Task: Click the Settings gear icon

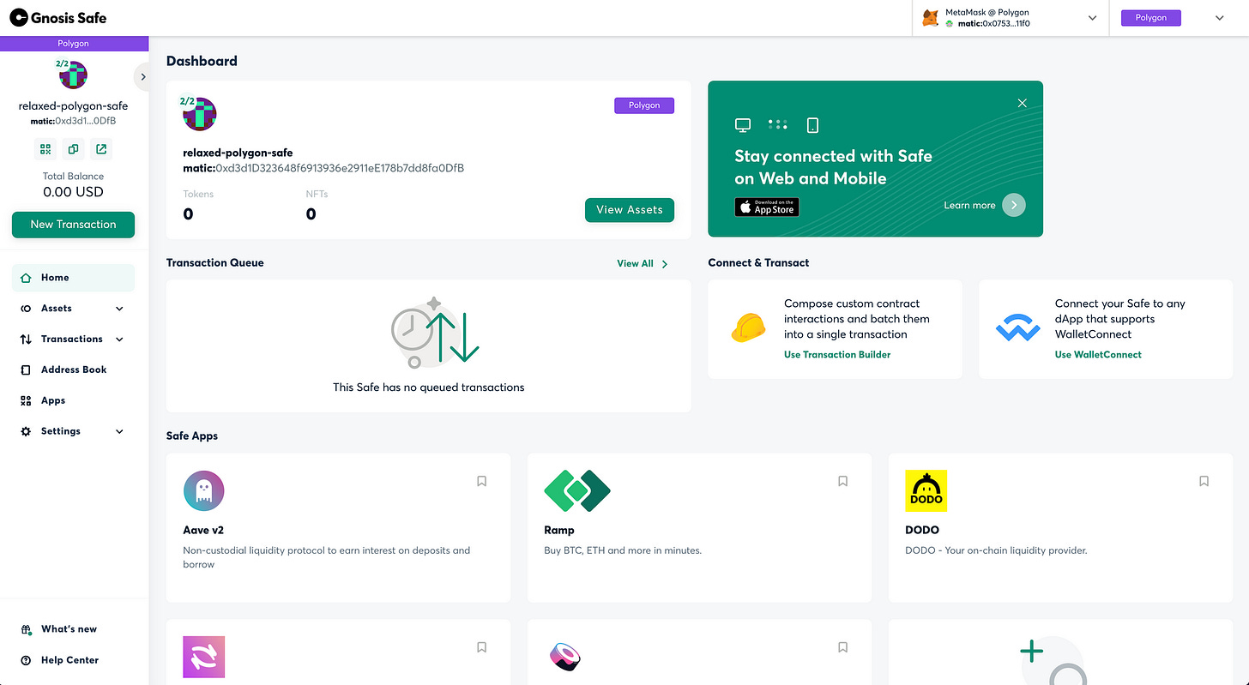Action: tap(26, 431)
